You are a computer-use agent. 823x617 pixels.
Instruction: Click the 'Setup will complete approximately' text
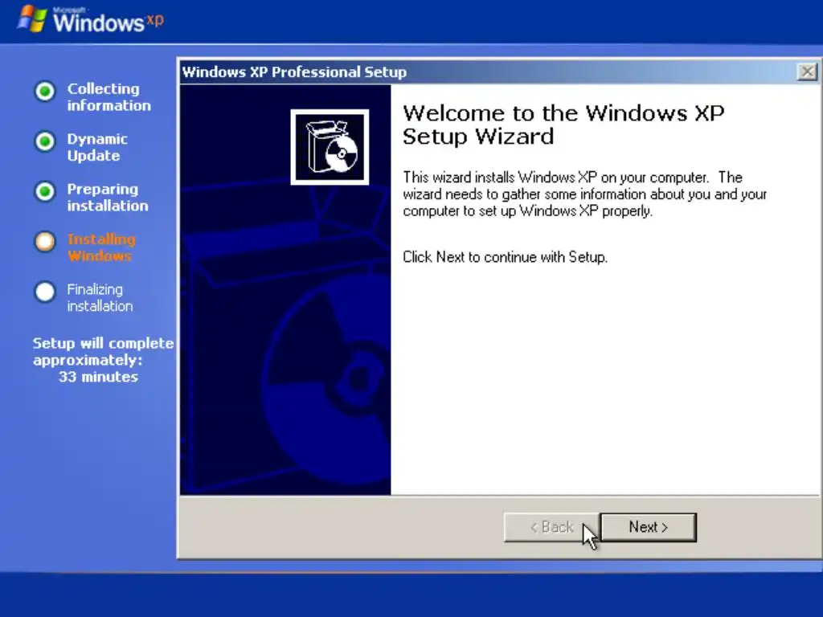(x=103, y=352)
